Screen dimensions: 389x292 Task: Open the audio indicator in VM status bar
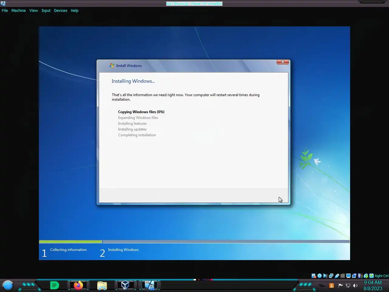(325, 276)
